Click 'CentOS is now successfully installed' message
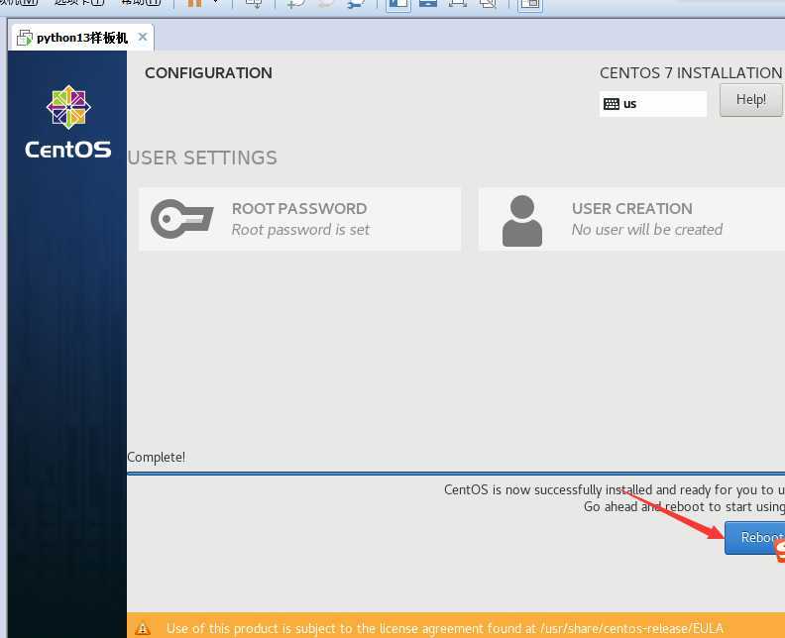Viewport: 785px width, 638px height. click(615, 489)
